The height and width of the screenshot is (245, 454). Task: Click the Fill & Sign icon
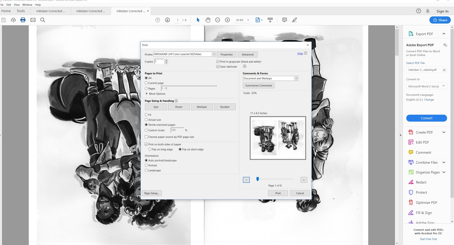click(411, 213)
